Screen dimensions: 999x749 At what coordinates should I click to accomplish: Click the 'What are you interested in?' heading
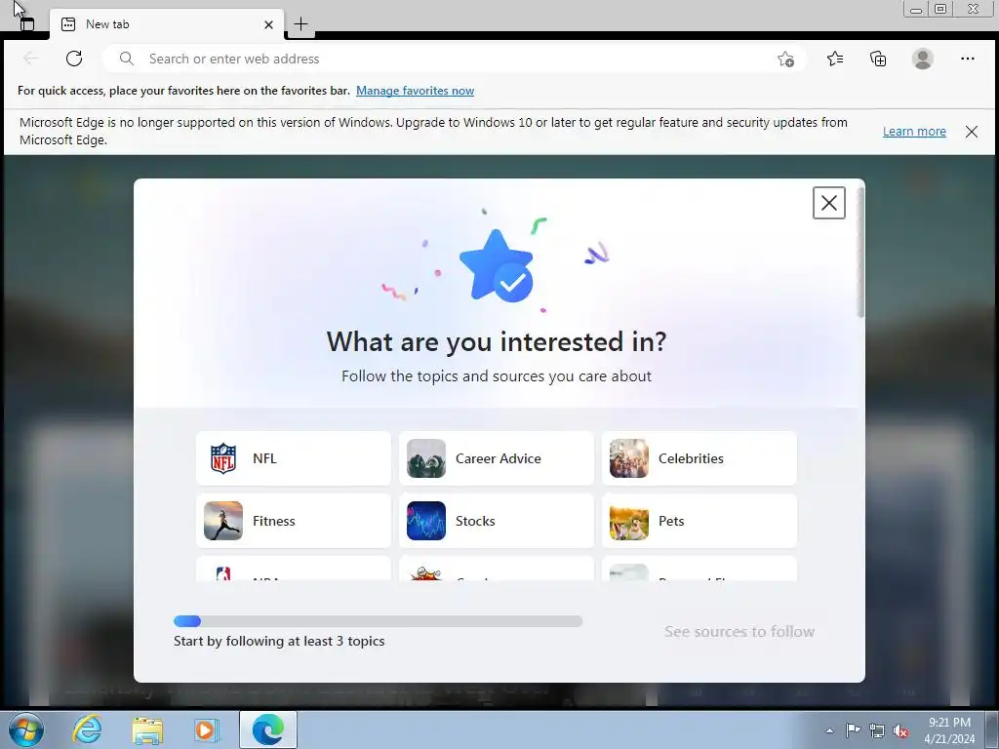(x=497, y=341)
